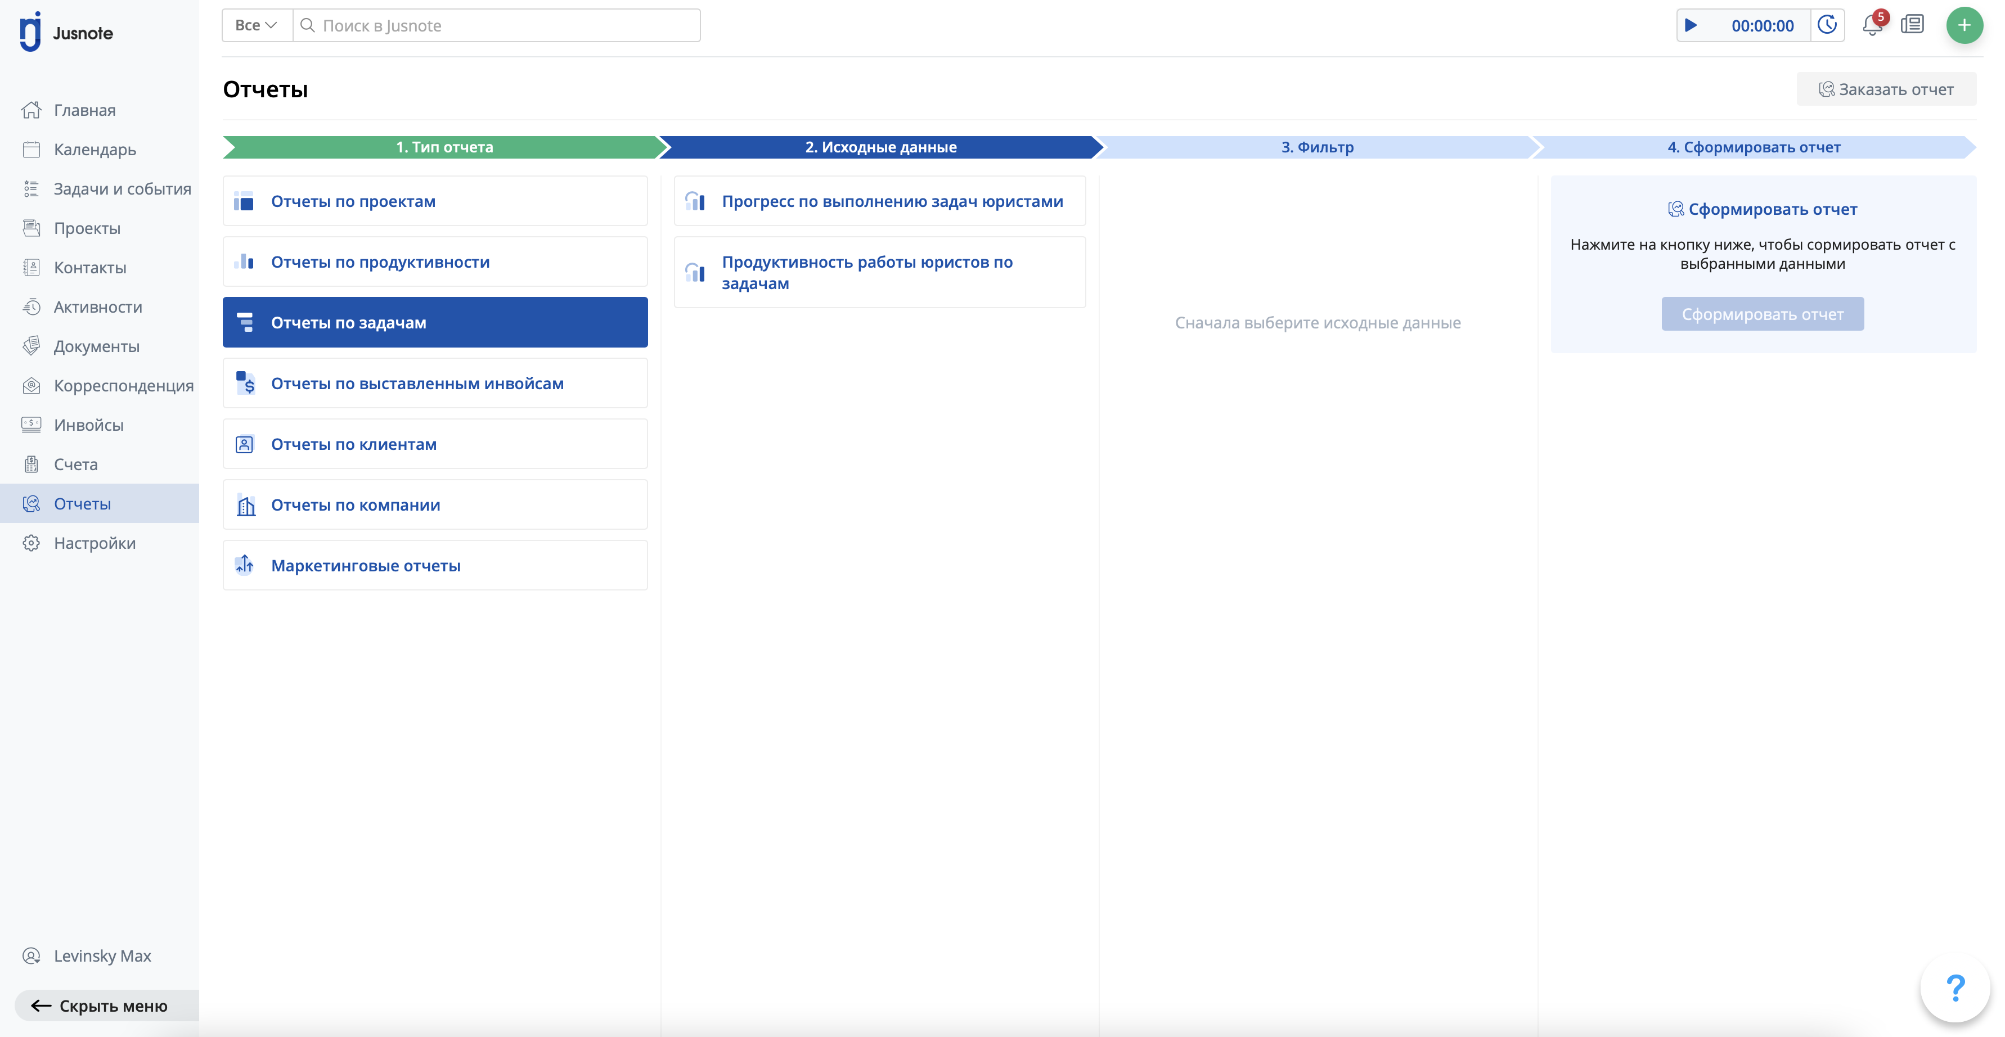Open Настройки in the sidebar
Viewport: 2005px width, 1037px height.
pos(94,543)
